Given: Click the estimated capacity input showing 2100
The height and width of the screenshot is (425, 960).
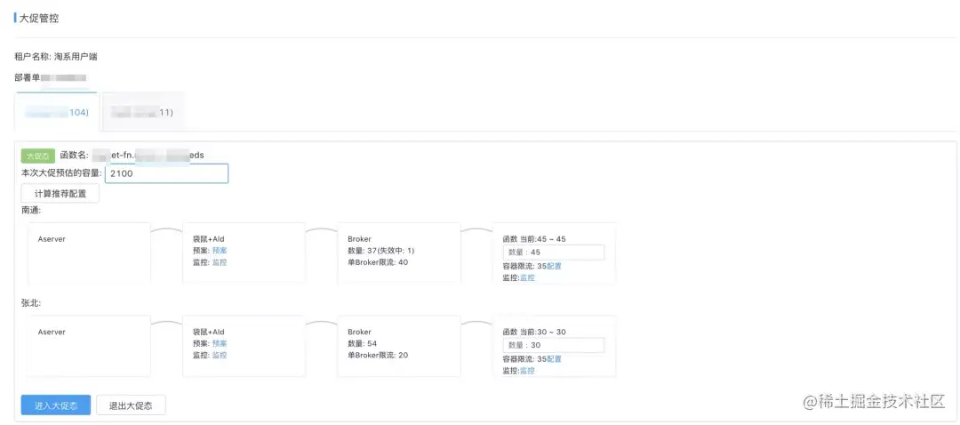Looking at the screenshot, I should click(166, 173).
